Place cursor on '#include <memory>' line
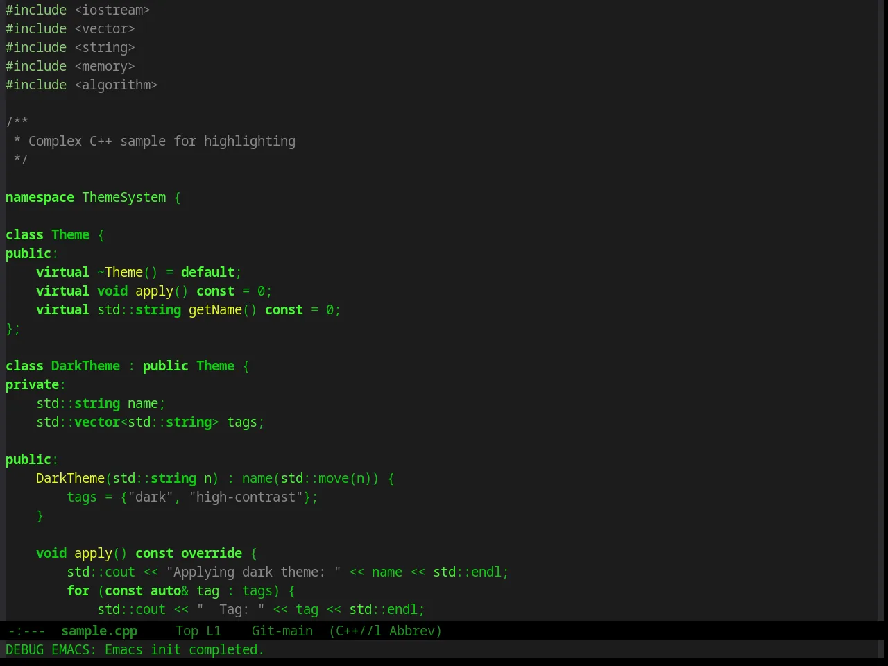 70,66
